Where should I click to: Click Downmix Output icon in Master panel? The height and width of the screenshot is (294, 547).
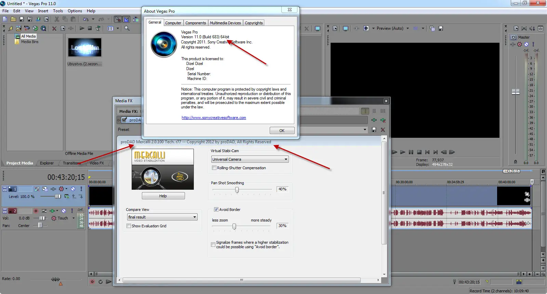pos(524,28)
